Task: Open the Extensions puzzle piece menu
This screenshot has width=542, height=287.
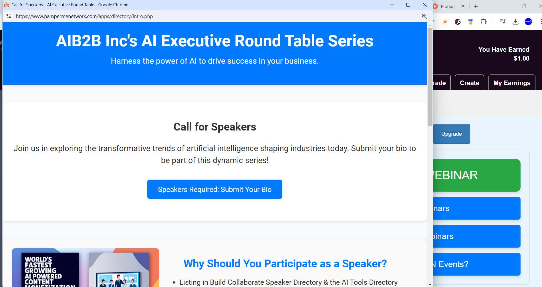Action: (x=484, y=22)
